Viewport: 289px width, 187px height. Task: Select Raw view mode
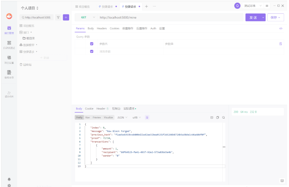(x=88, y=117)
